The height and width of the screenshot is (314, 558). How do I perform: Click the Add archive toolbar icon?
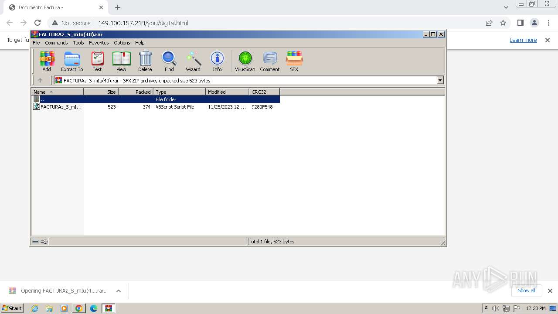coord(47,61)
